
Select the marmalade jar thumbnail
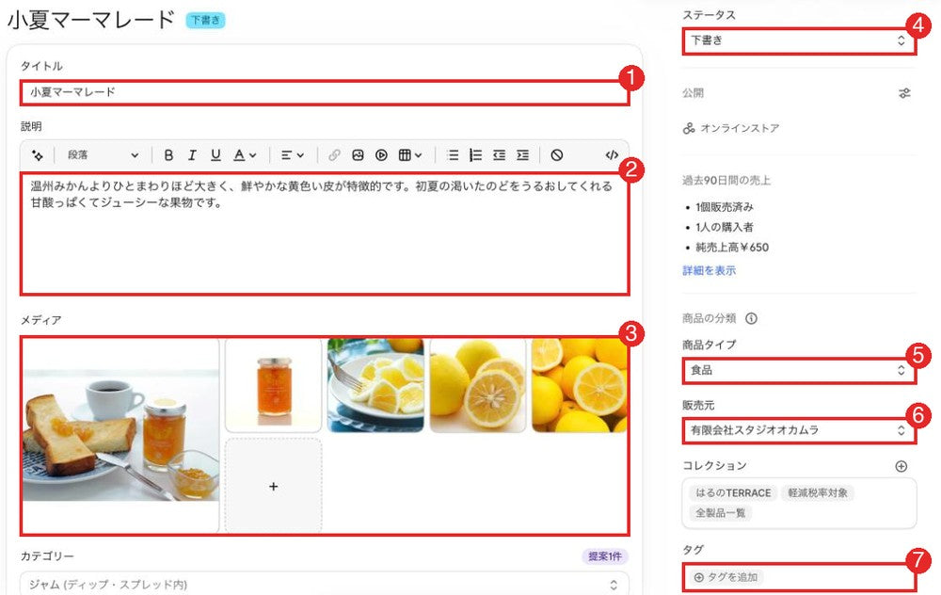tap(274, 385)
